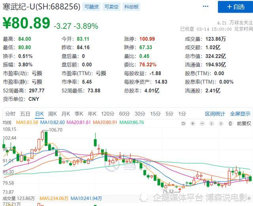Toggle the MA60 line legend label

[x=132, y=123]
